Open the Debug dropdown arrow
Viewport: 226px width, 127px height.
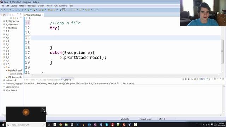click(x=25, y=10)
